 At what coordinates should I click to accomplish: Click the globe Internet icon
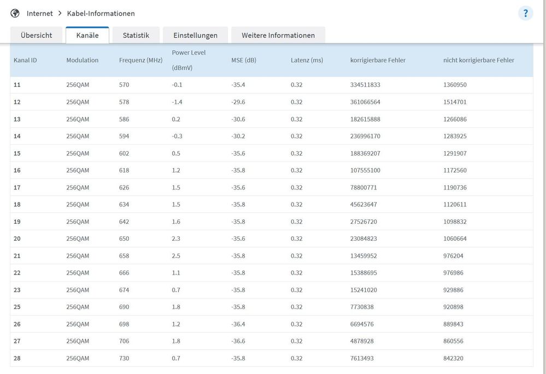15,13
